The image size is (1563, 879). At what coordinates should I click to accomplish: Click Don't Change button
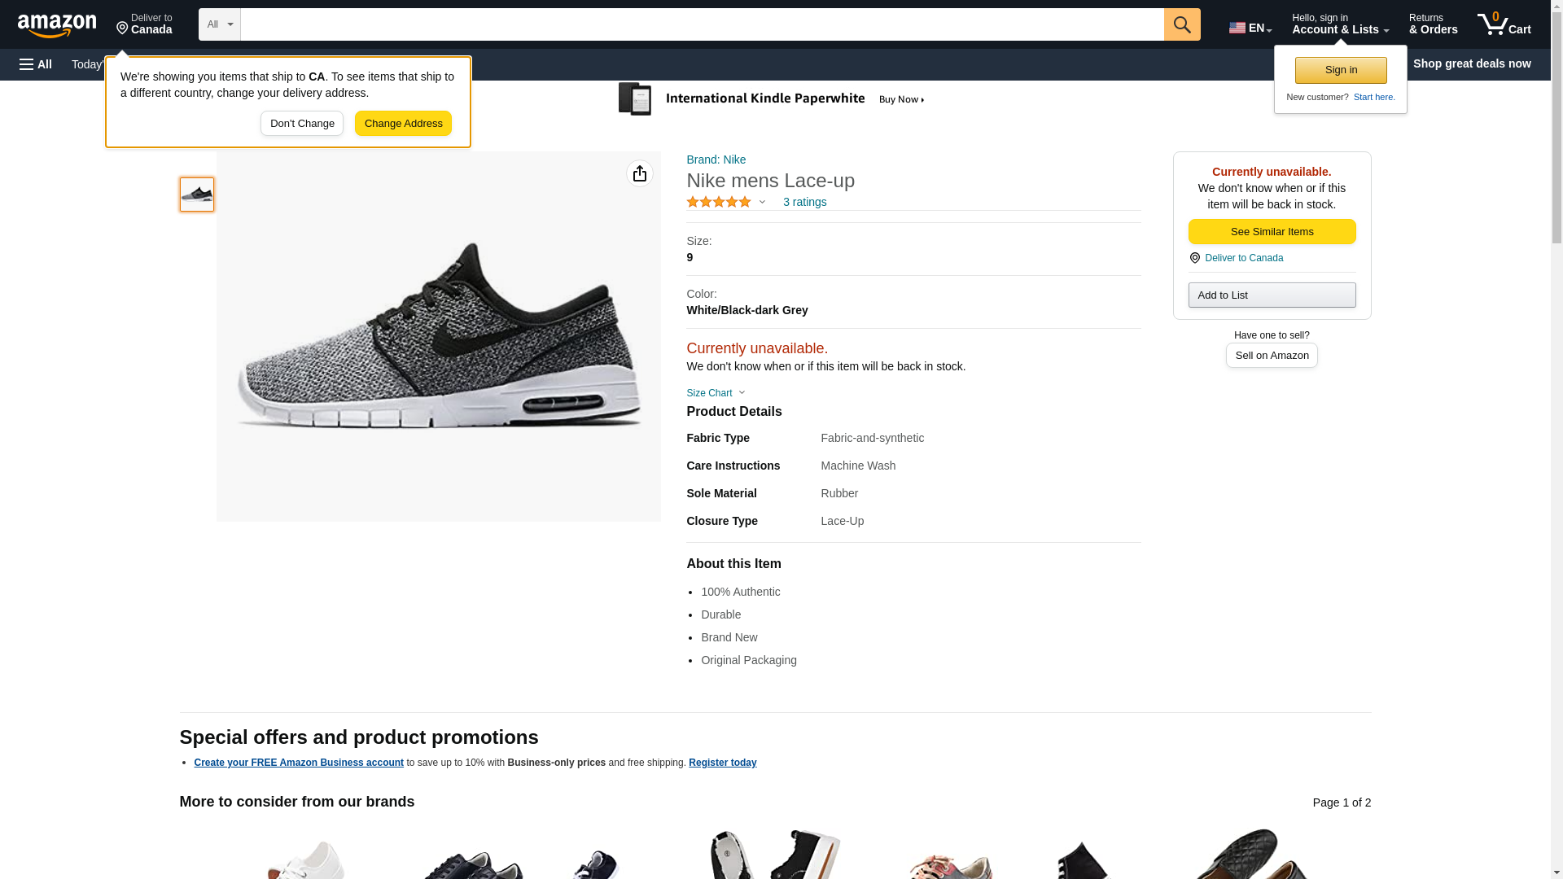(302, 124)
